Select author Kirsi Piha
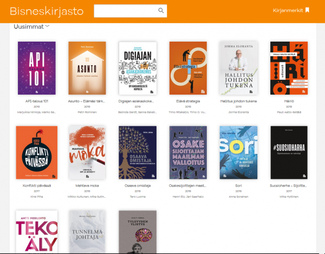Viewport: 325px width, 254px height. (37, 197)
